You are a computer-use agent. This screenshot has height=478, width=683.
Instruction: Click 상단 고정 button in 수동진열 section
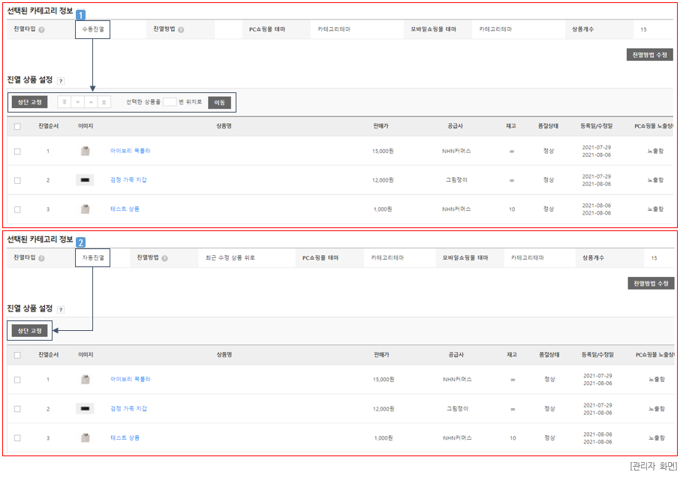(x=29, y=102)
